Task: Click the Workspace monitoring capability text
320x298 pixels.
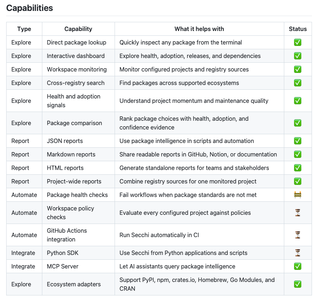Action: [x=77, y=69]
